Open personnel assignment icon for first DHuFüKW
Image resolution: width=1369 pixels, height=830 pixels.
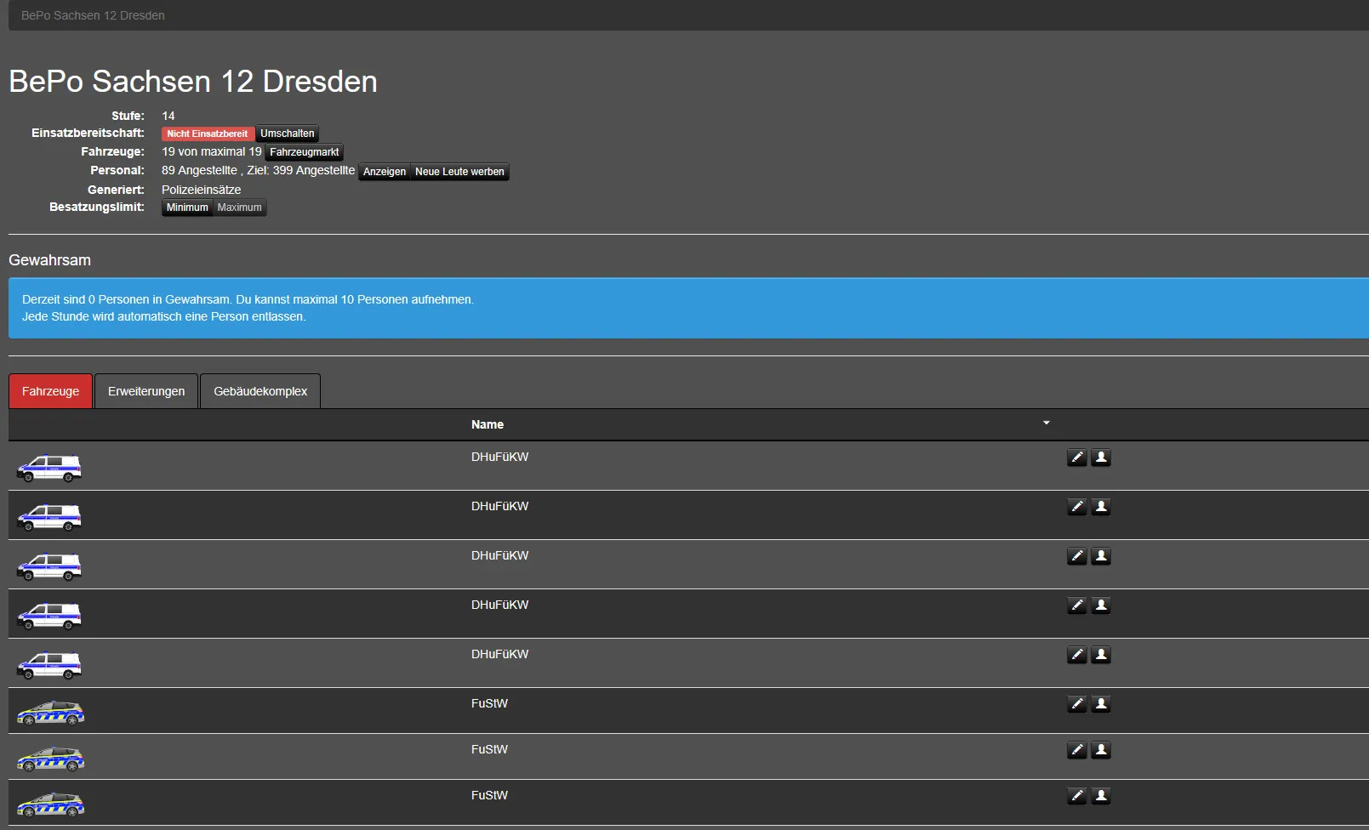tap(1101, 458)
